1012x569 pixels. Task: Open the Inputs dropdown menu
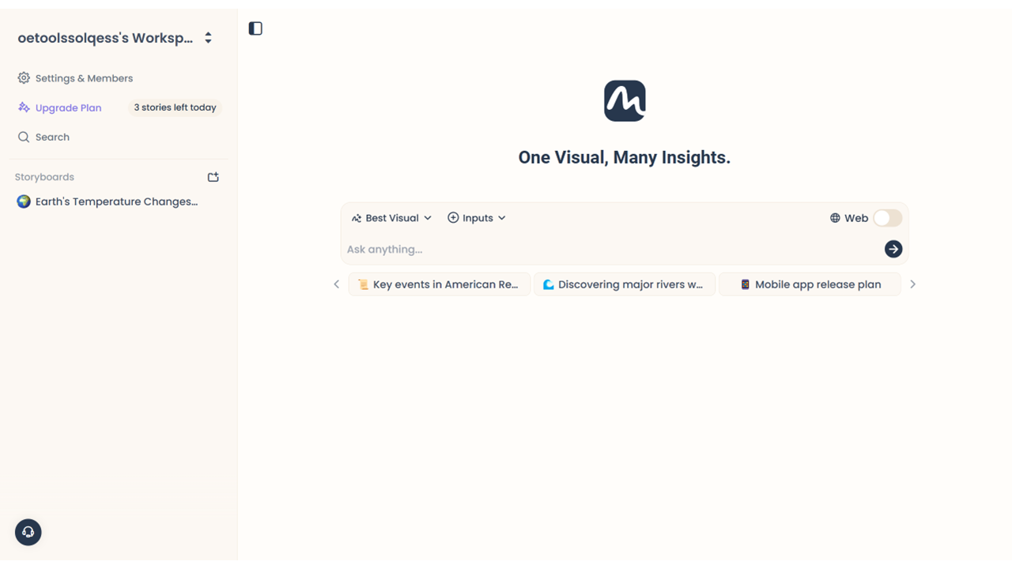[x=477, y=218]
